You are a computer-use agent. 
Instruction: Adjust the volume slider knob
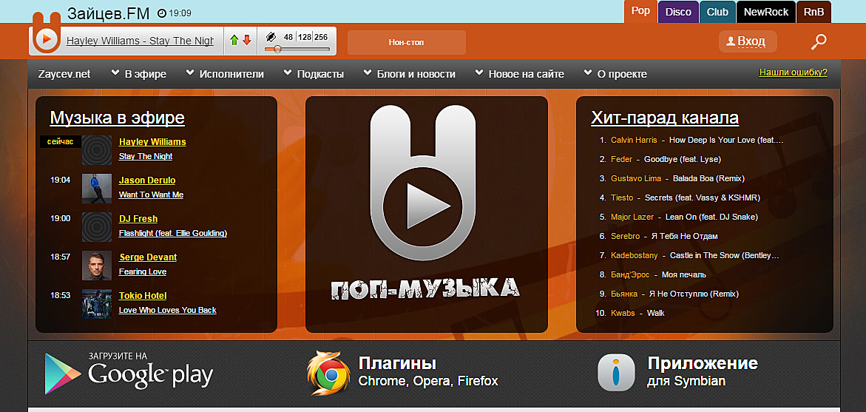(x=277, y=49)
